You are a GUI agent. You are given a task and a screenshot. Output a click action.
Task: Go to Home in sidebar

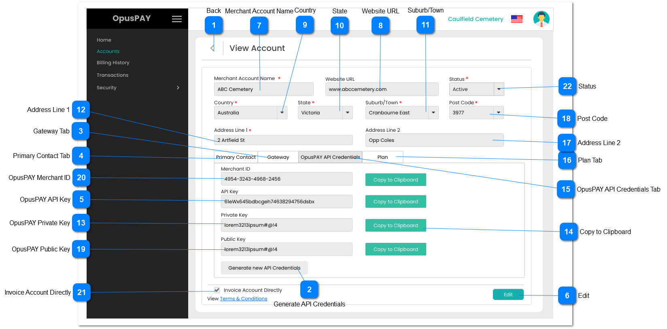(104, 40)
